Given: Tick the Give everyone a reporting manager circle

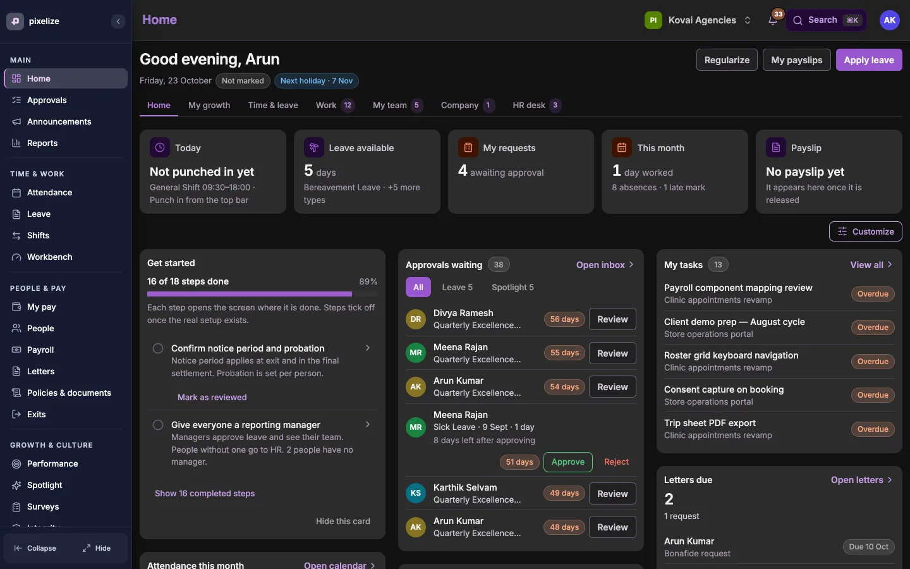Looking at the screenshot, I should (158, 425).
